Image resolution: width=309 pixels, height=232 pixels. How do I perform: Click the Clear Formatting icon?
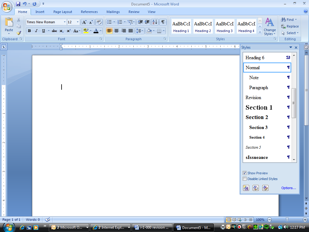(99, 22)
